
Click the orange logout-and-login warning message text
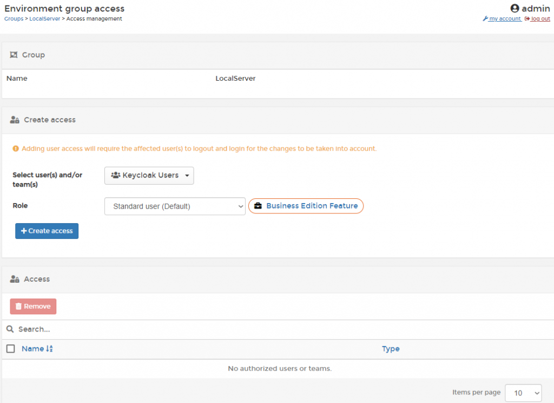pos(199,148)
